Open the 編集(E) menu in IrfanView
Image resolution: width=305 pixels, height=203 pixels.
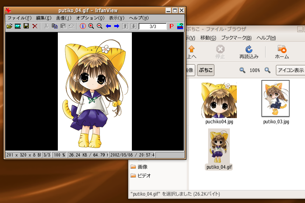[44, 18]
